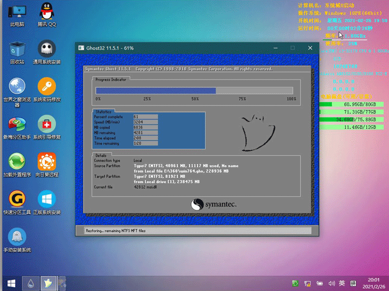
Task: Launch 腾讯 QQ from the desktop
Action: (x=47, y=11)
